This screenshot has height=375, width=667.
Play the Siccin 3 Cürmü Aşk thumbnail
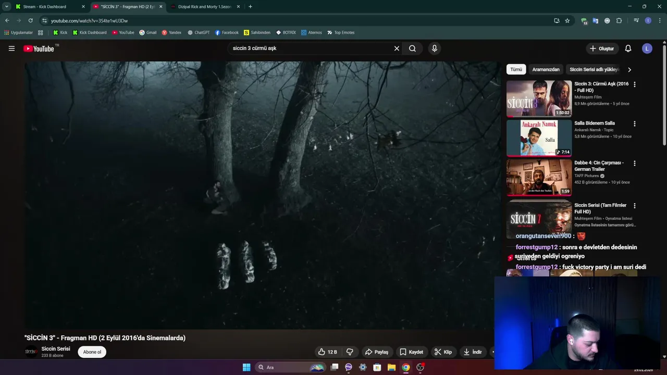click(539, 98)
